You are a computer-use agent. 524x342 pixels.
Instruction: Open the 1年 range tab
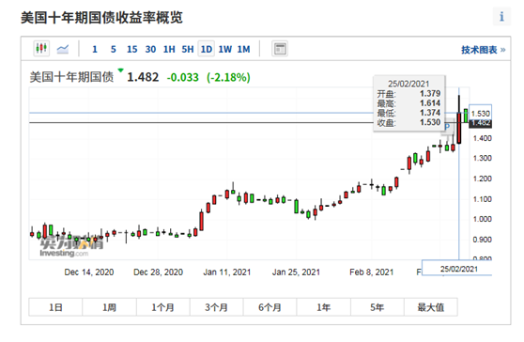(323, 307)
